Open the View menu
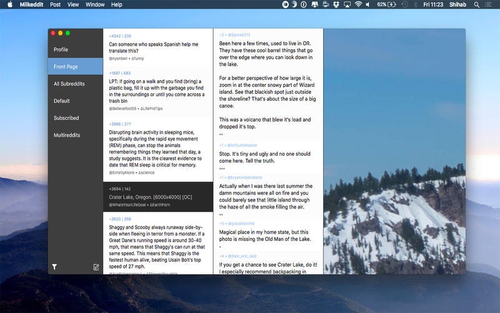 [72, 4]
